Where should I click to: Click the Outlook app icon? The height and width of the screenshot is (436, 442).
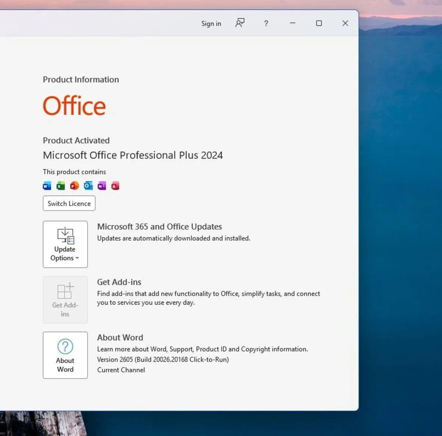pos(88,186)
